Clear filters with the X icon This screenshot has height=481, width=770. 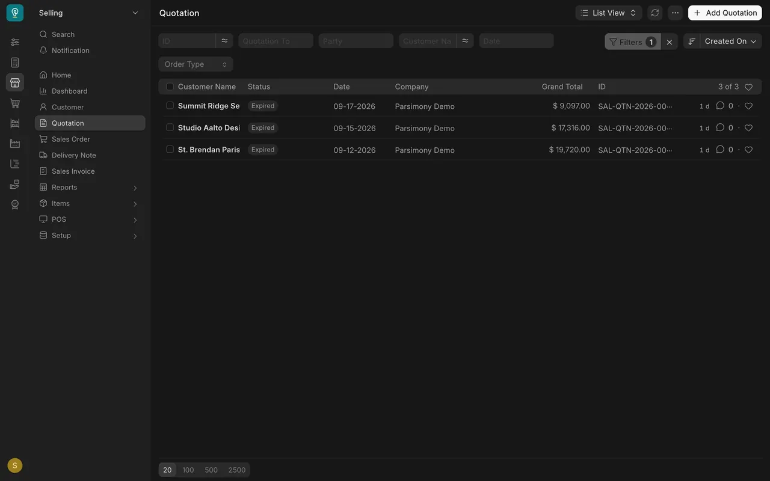pyautogui.click(x=670, y=41)
